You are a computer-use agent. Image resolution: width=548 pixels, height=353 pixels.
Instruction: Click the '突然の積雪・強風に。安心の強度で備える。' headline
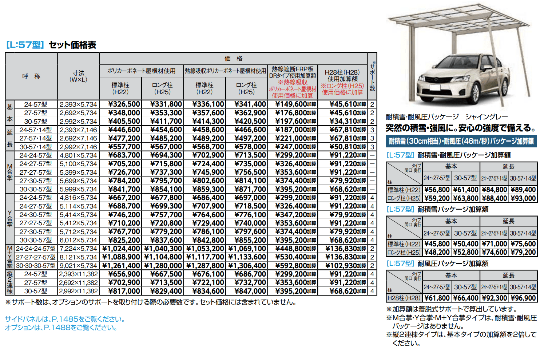(x=461, y=128)
